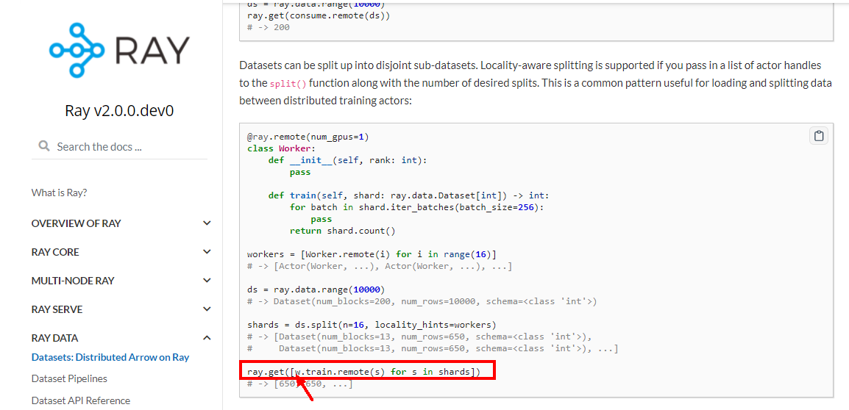This screenshot has height=410, width=849.
Task: Click the workers = [Worker.remote(i) line
Action: pos(372,254)
